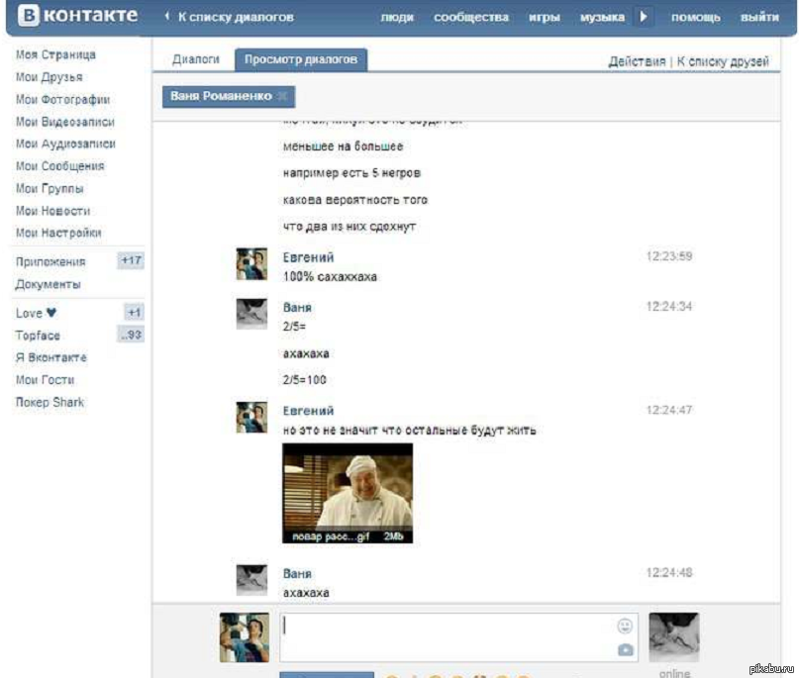The width and height of the screenshot is (799, 680).
Task: Open the emoji smiley picker
Action: coord(625,626)
